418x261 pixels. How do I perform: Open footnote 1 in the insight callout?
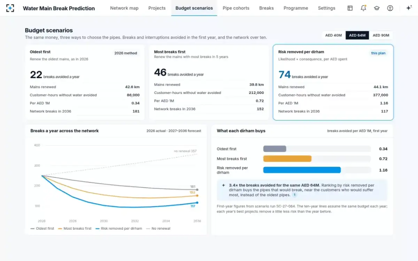click(294, 195)
